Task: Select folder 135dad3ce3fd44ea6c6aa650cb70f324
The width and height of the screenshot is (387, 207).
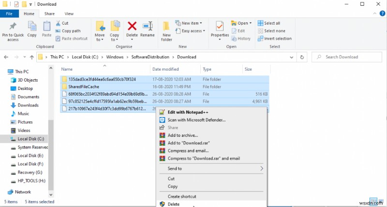Action: pyautogui.click(x=164, y=79)
